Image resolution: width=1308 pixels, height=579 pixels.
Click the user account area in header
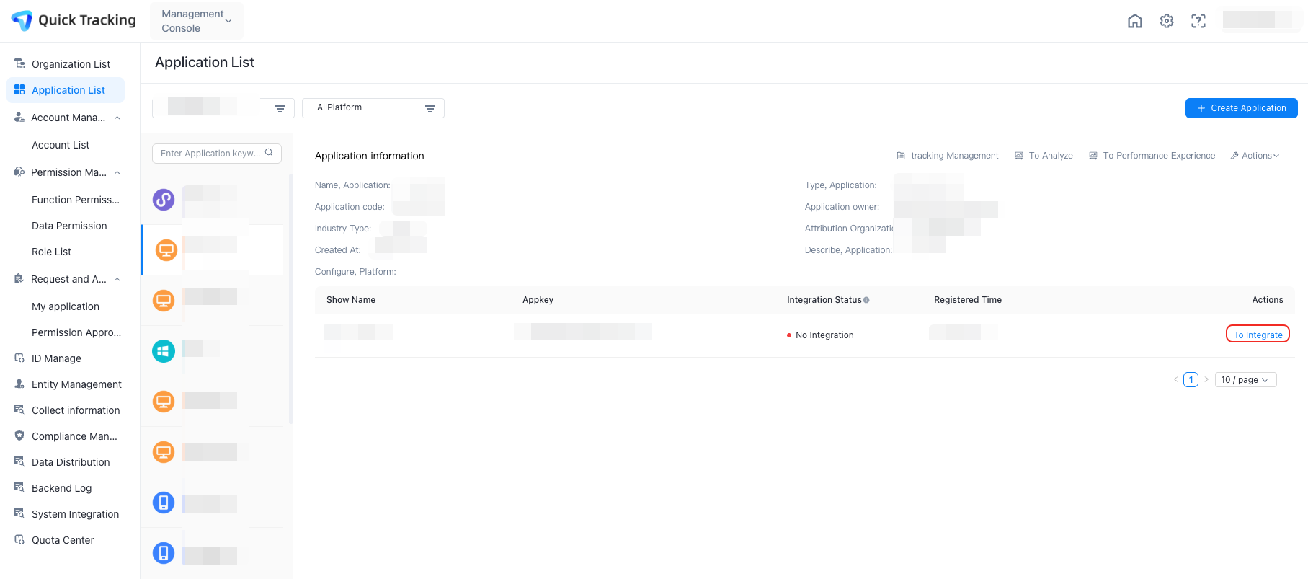[x=1261, y=20]
